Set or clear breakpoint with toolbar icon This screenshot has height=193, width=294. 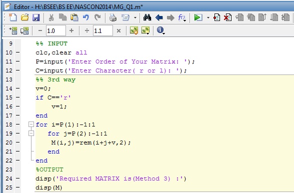(x=217, y=17)
